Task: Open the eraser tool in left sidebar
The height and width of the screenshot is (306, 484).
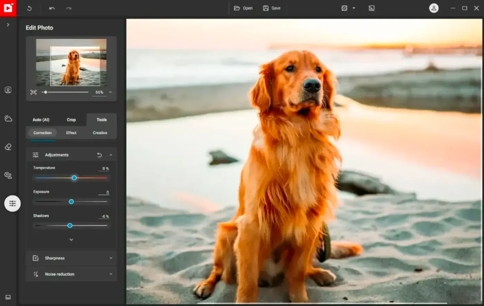Action: coord(8,147)
